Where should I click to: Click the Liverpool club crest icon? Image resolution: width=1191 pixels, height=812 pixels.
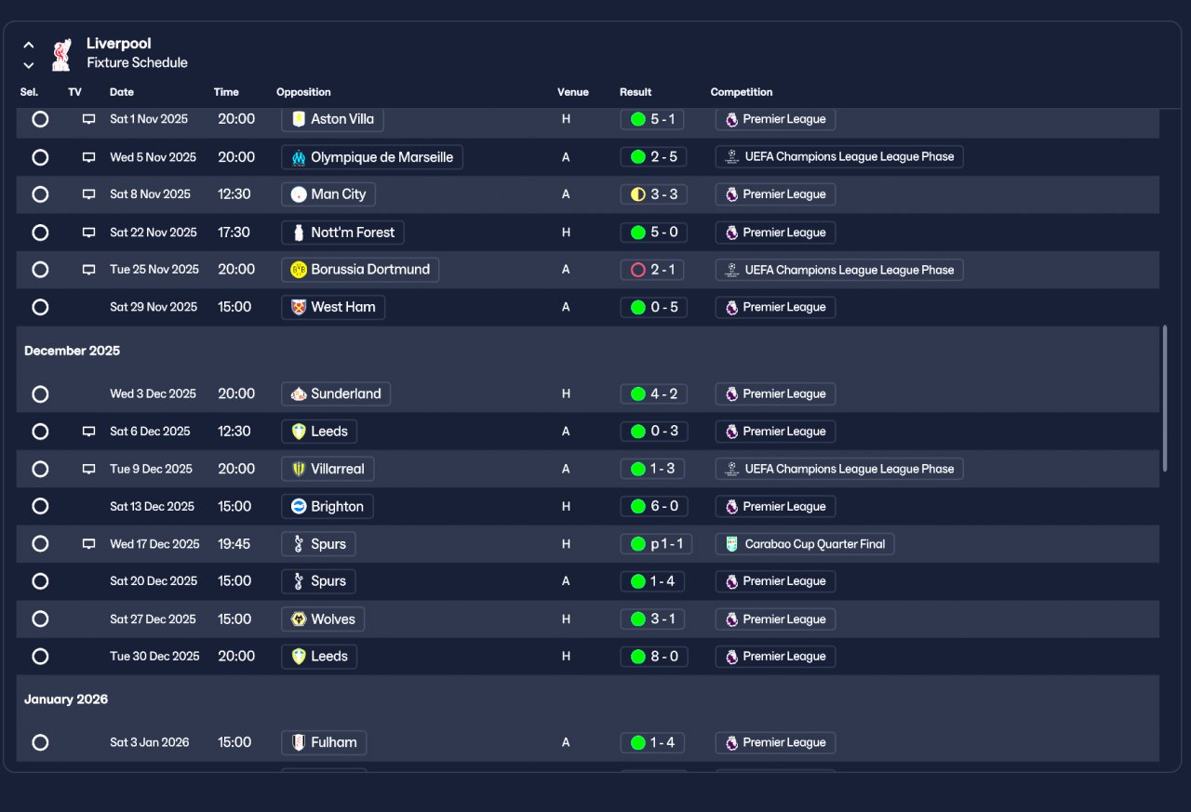61,54
